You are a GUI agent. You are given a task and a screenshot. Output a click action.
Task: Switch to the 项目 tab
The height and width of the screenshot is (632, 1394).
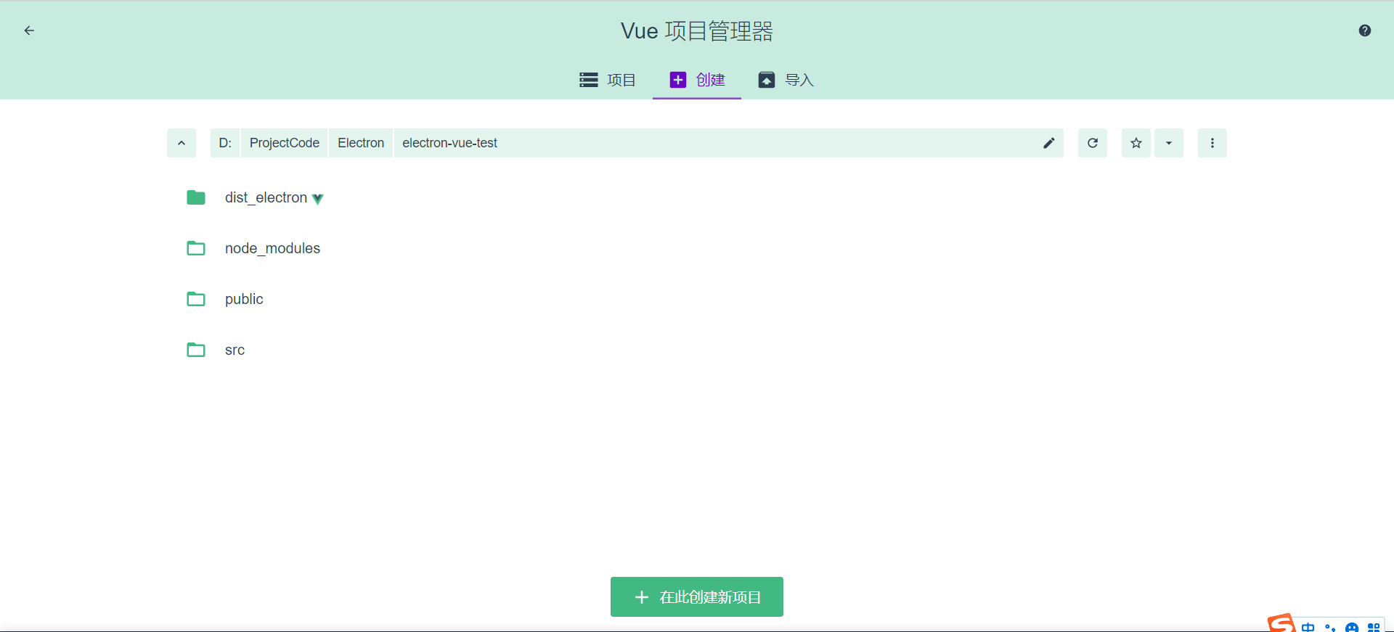pos(608,80)
